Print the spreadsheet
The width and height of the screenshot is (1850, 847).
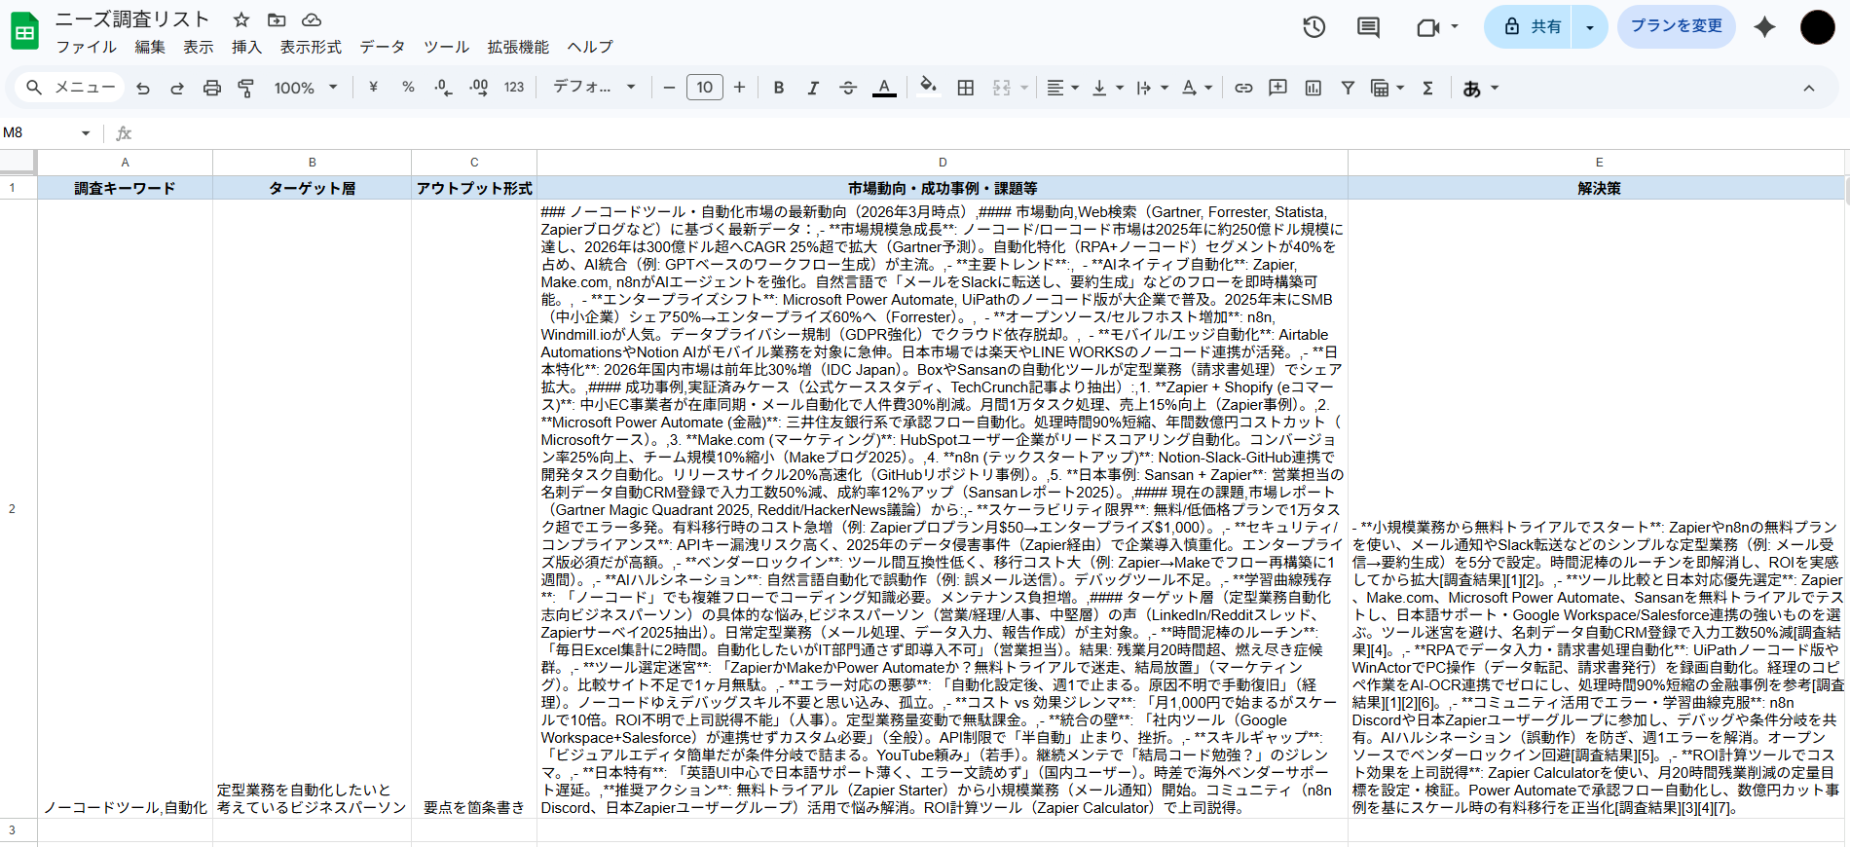(x=212, y=88)
